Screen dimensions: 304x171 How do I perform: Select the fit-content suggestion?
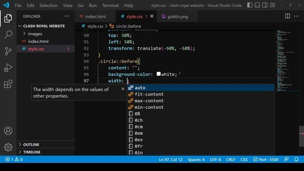[200, 94]
